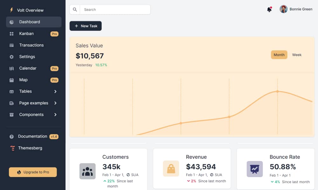This screenshot has height=190, width=318.
Task: Expand the Tables submenu chevron
Action: click(x=55, y=92)
